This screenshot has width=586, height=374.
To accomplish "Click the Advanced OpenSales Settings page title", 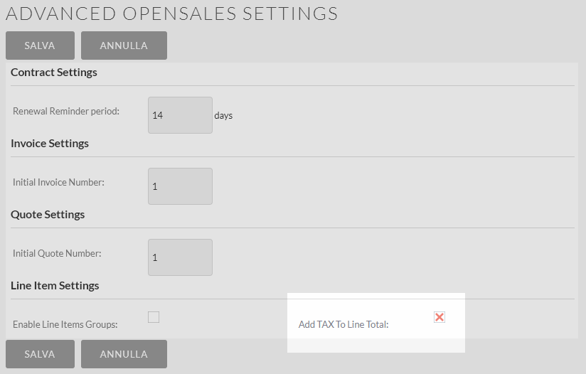I will click(171, 14).
